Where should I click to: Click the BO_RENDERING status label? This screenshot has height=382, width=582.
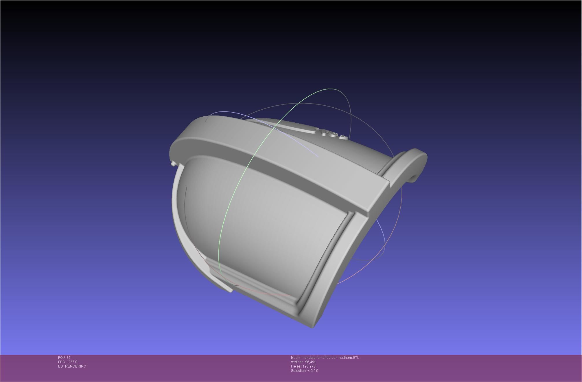click(x=72, y=366)
